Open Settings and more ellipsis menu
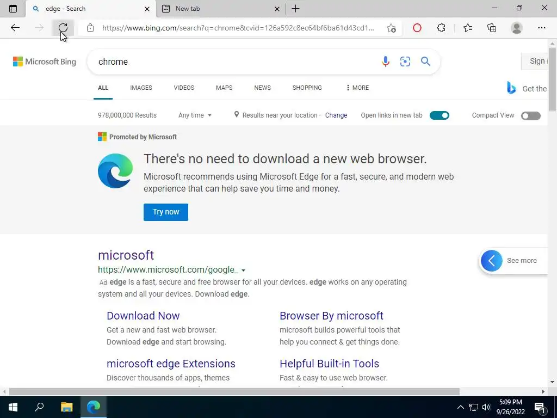Viewport: 557px width, 418px height. click(541, 28)
